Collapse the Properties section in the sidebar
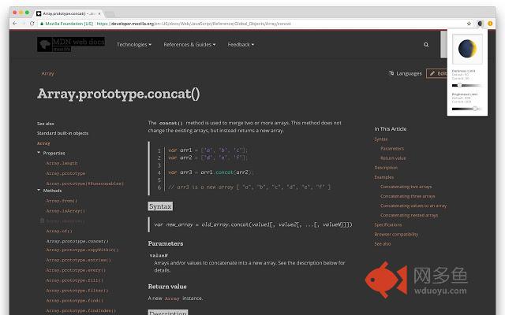 pos(39,153)
